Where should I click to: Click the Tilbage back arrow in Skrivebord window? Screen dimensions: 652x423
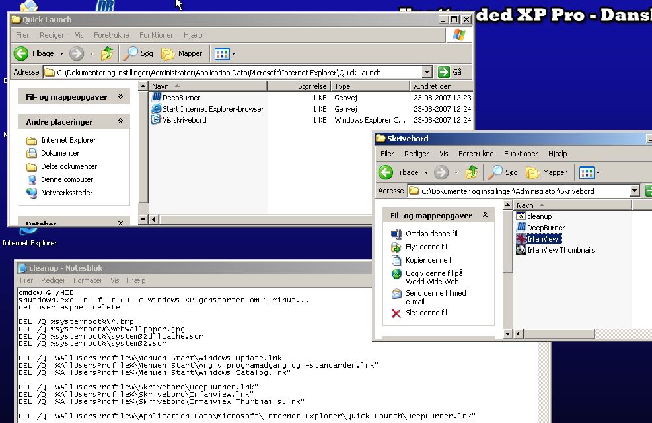[x=386, y=172]
